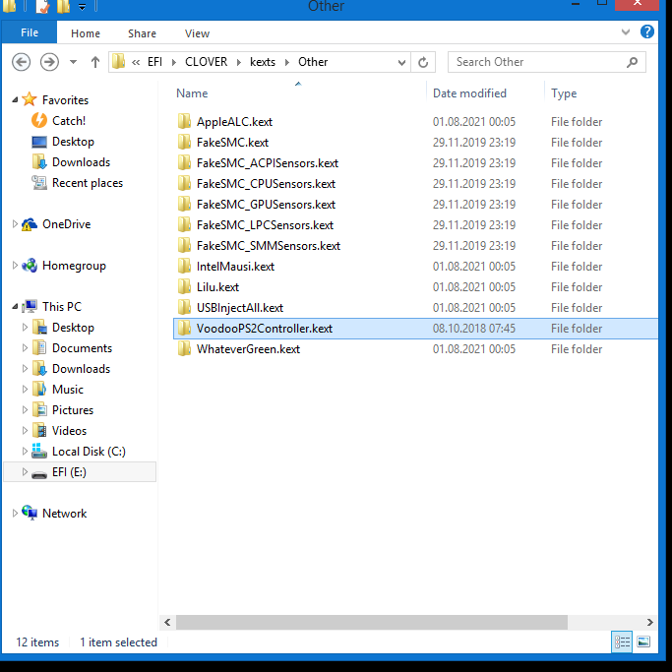
Task: Switch to the Share ribbon tab
Action: 142,33
